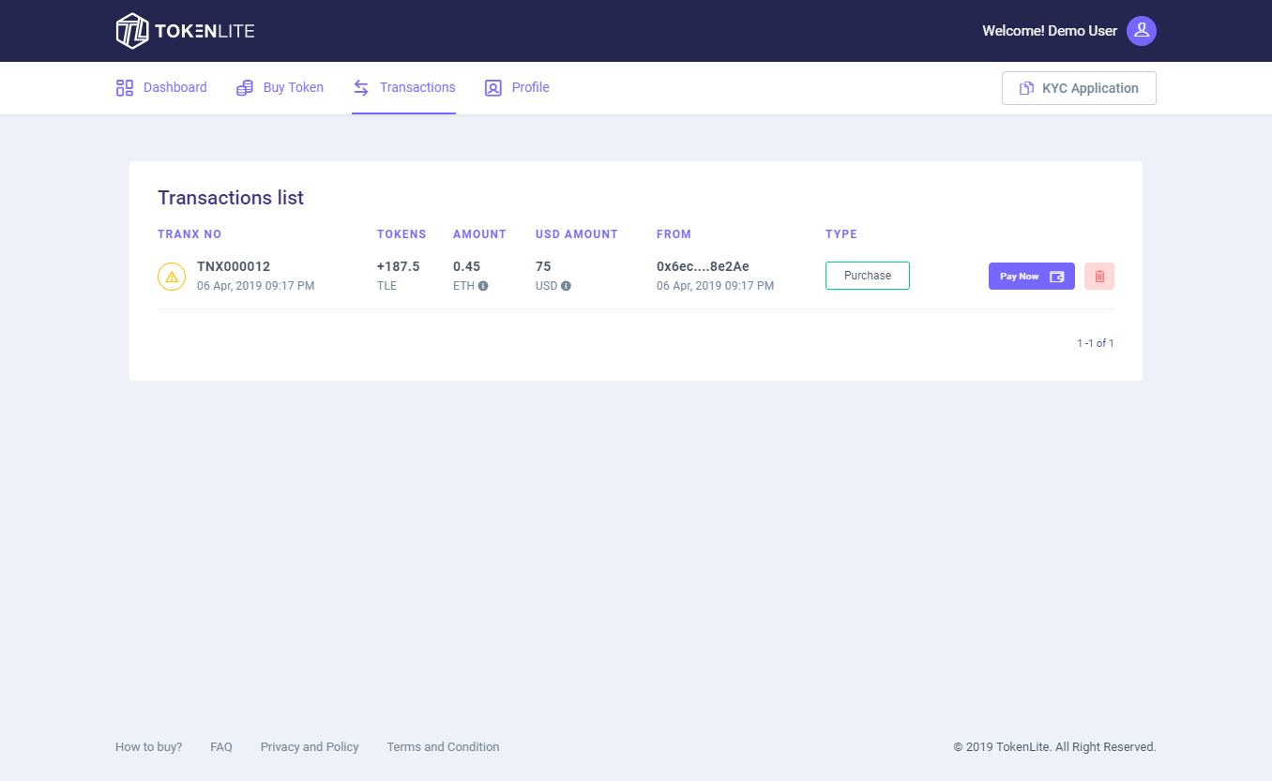Open the KYC Application button
This screenshot has height=781, width=1272.
coord(1079,88)
